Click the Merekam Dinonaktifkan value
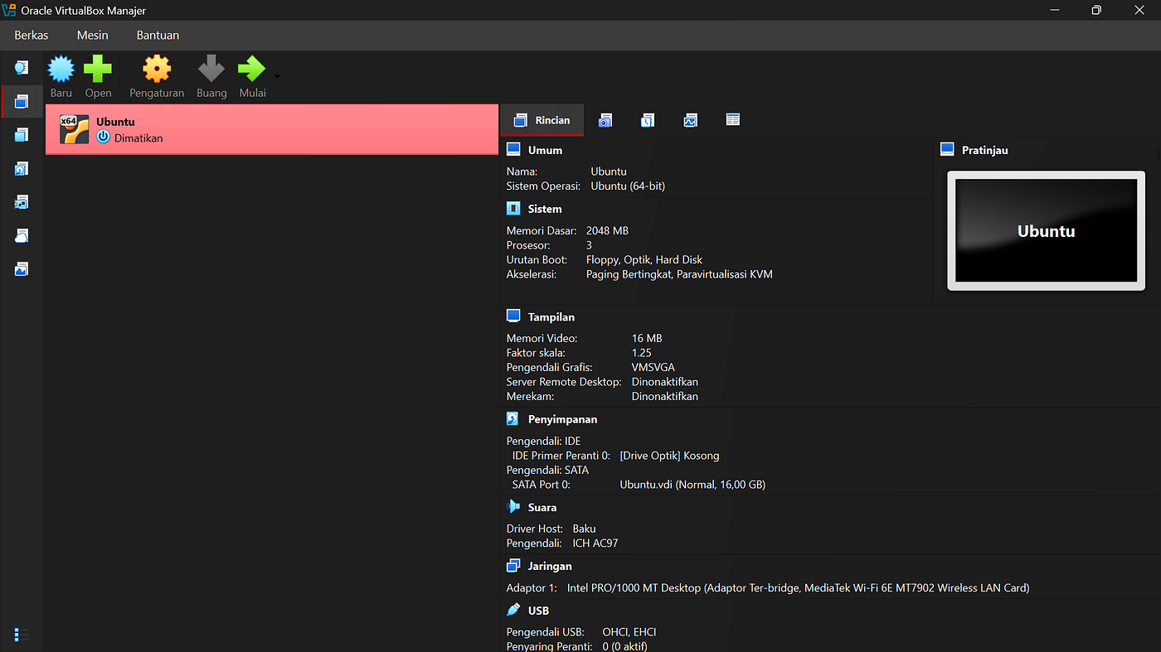Viewport: 1161px width, 652px height. [x=665, y=396]
